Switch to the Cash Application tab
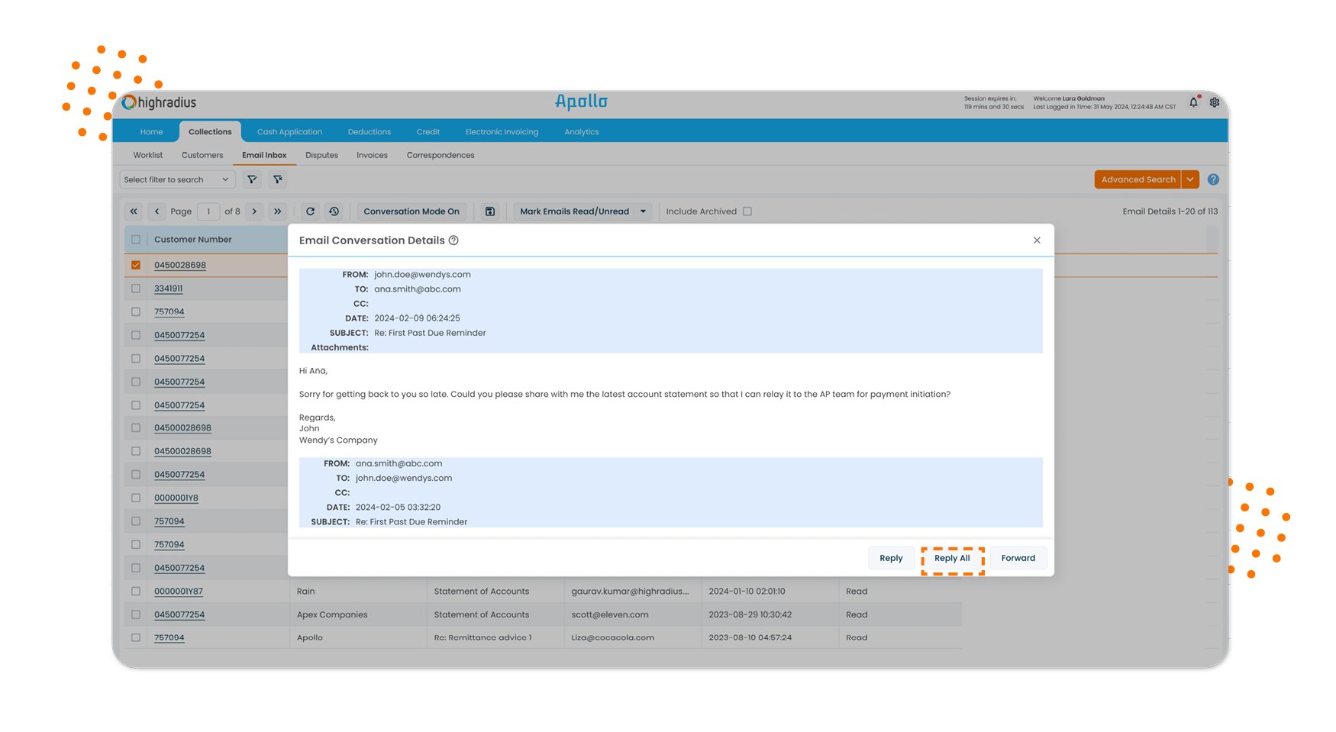This screenshot has width=1336, height=732. [289, 132]
